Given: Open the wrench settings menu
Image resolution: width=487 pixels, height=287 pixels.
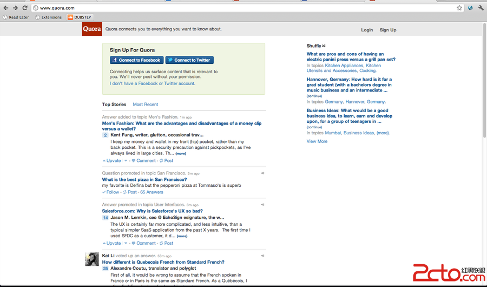Looking at the screenshot, I should (481, 8).
